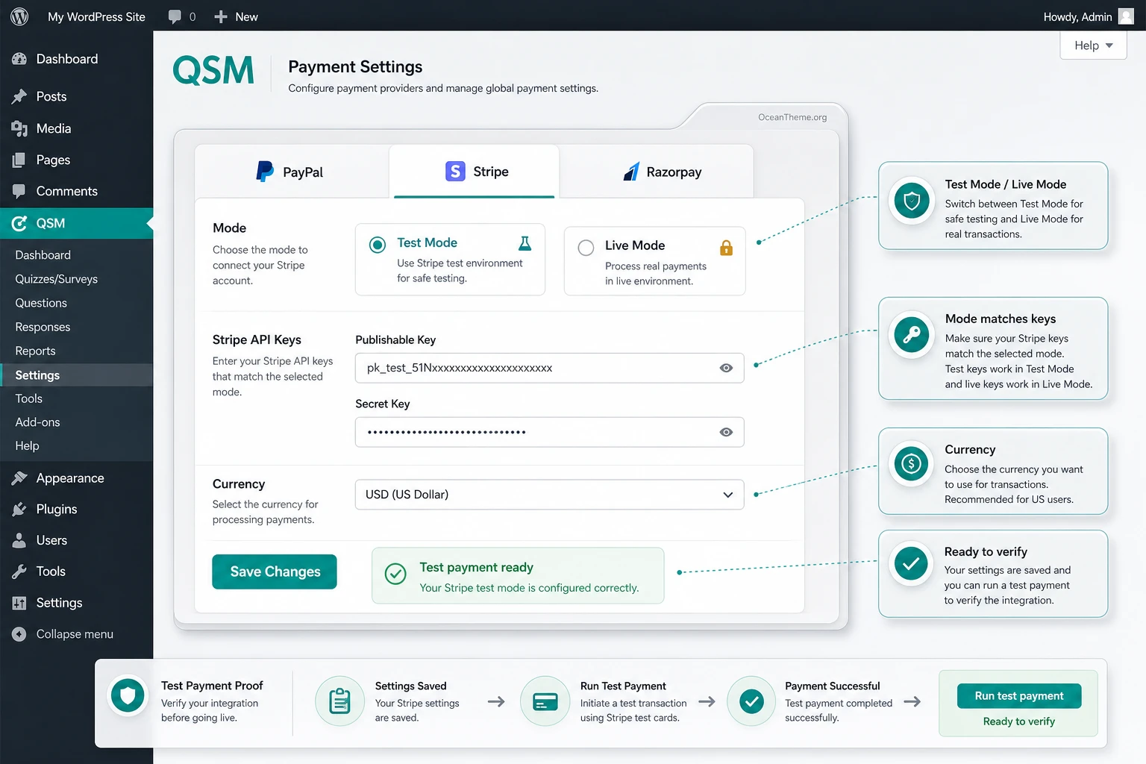
Task: Collapse the sidebar menu
Action: (x=63, y=634)
